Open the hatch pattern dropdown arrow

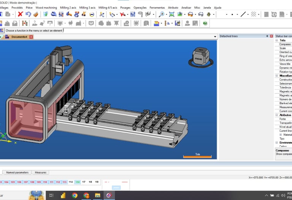[258, 14]
